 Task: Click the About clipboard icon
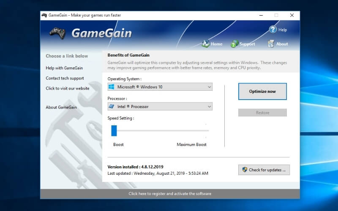point(271,44)
